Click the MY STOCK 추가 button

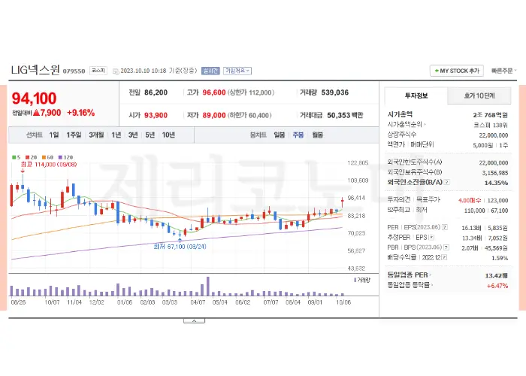pos(457,71)
